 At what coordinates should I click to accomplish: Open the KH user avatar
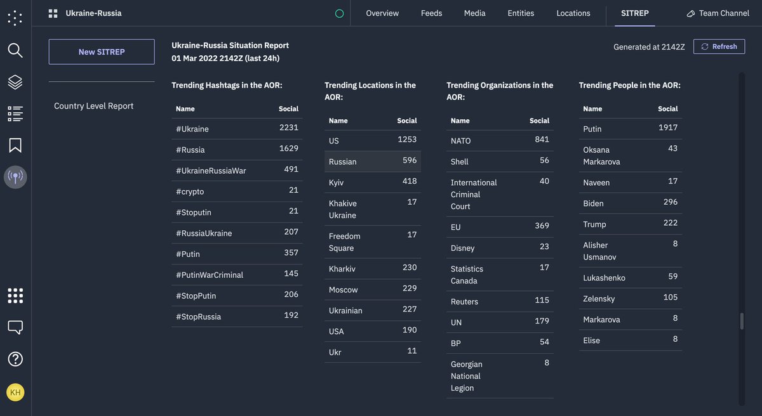pyautogui.click(x=15, y=393)
